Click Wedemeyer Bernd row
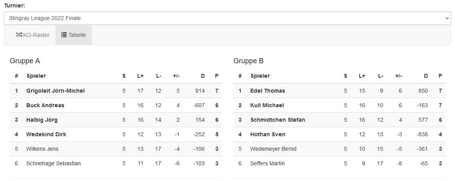The height and width of the screenshot is (181, 455). [273, 149]
